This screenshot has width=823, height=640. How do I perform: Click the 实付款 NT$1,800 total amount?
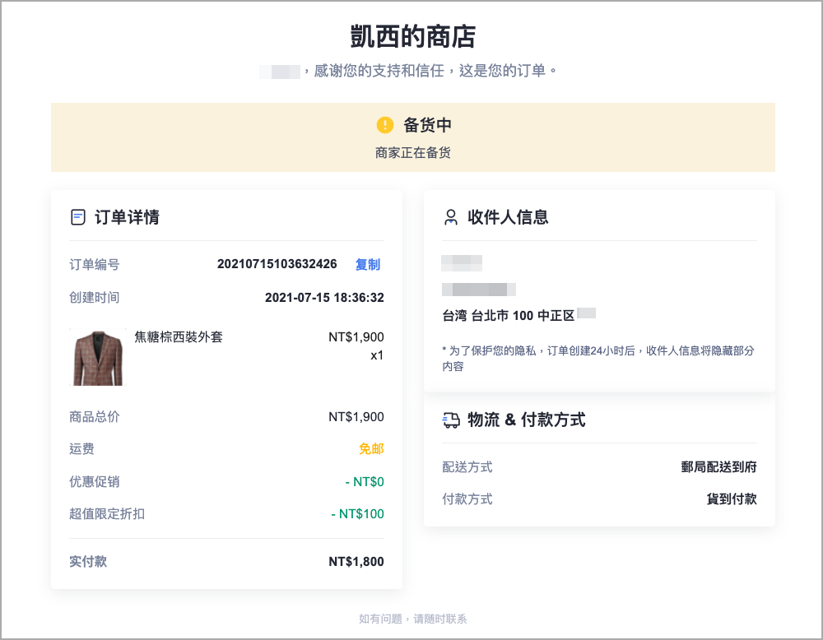pos(356,561)
